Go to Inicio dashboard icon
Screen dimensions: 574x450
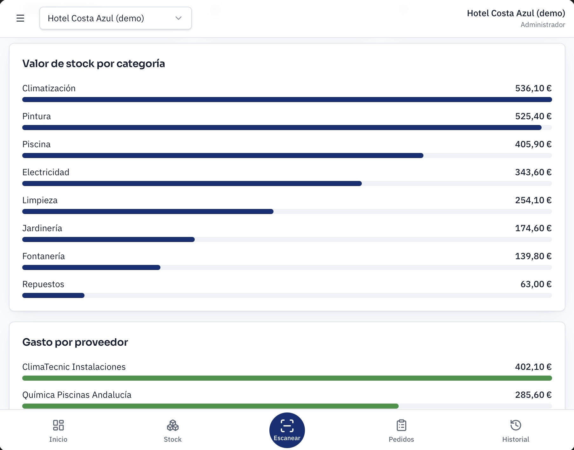(58, 425)
